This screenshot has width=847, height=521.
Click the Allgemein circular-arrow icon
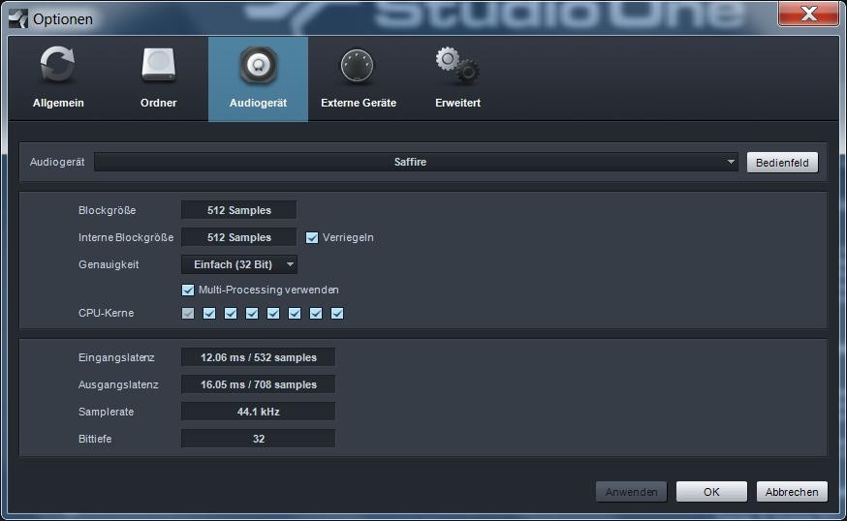(58, 65)
